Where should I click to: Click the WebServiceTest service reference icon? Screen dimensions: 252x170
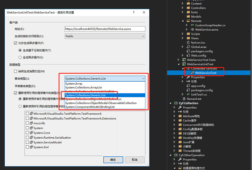coord(192,73)
